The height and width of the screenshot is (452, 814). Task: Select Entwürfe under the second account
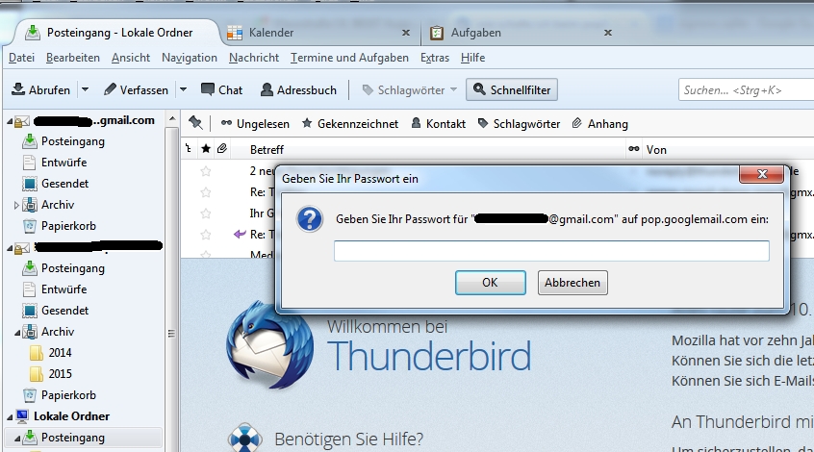64,289
